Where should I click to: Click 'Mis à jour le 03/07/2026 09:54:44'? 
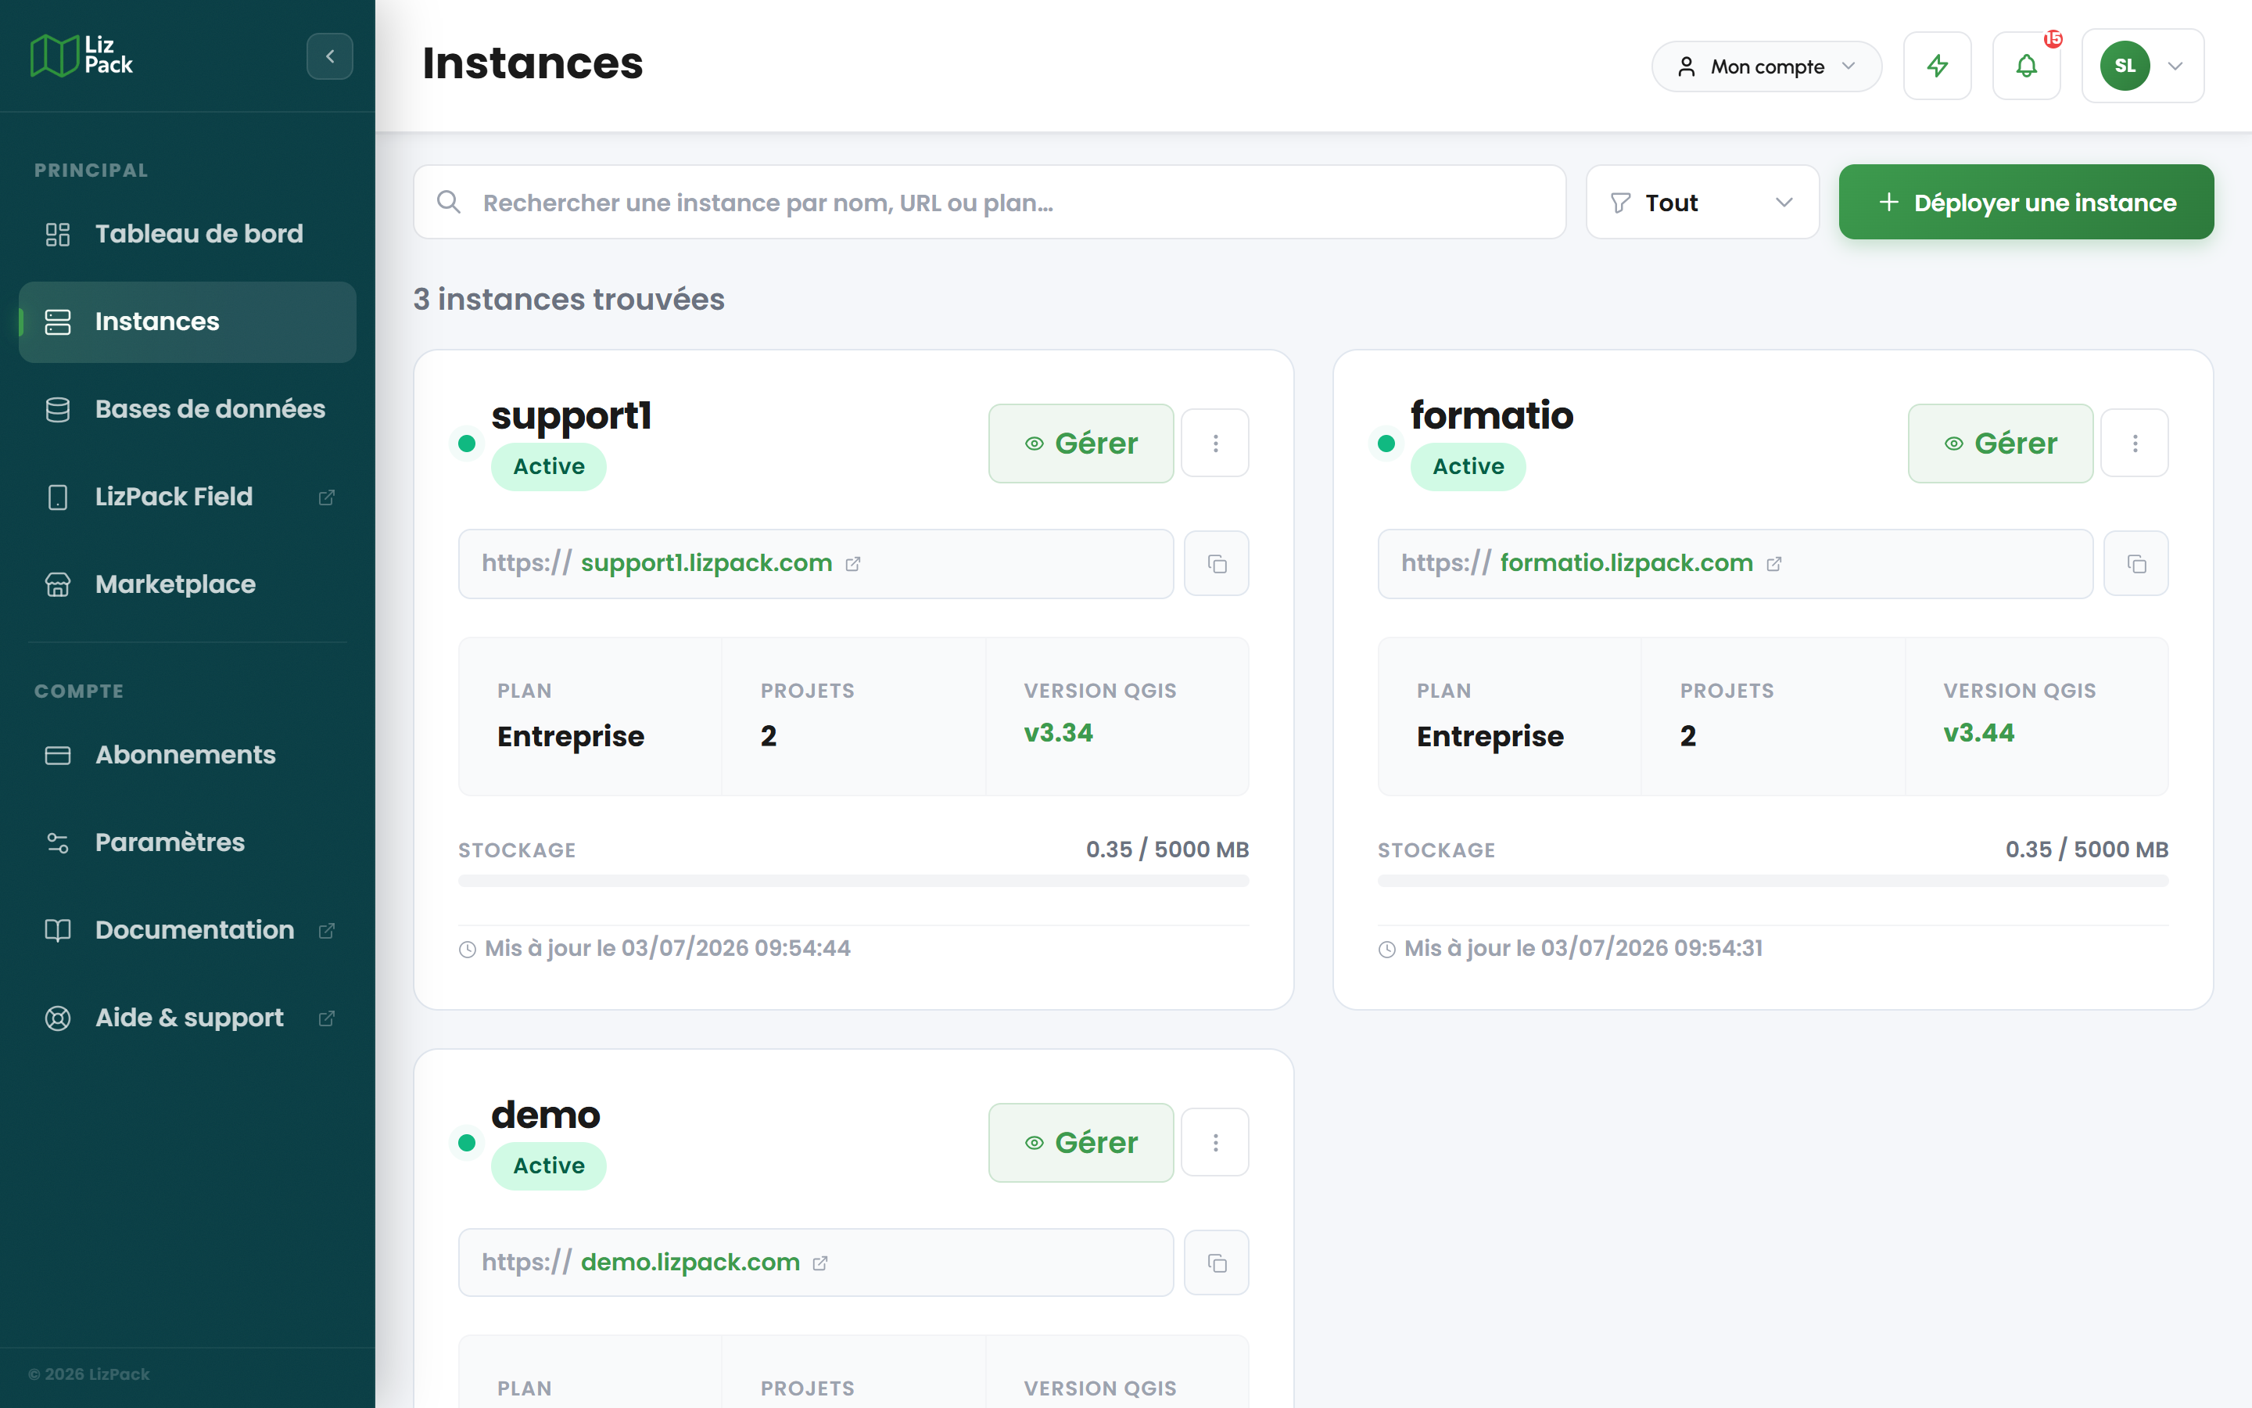667,948
